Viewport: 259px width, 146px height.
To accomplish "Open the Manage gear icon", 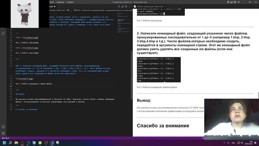I will [3, 133].
